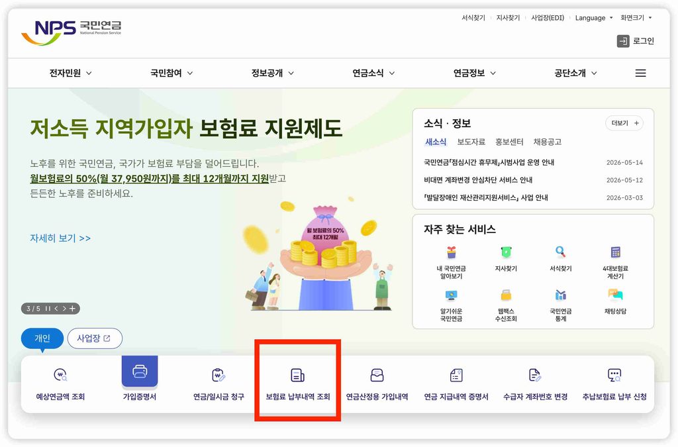Open the 비대면 계좌변경 안심차단 서비스 안내 notice
678x447 pixels.
(x=478, y=180)
